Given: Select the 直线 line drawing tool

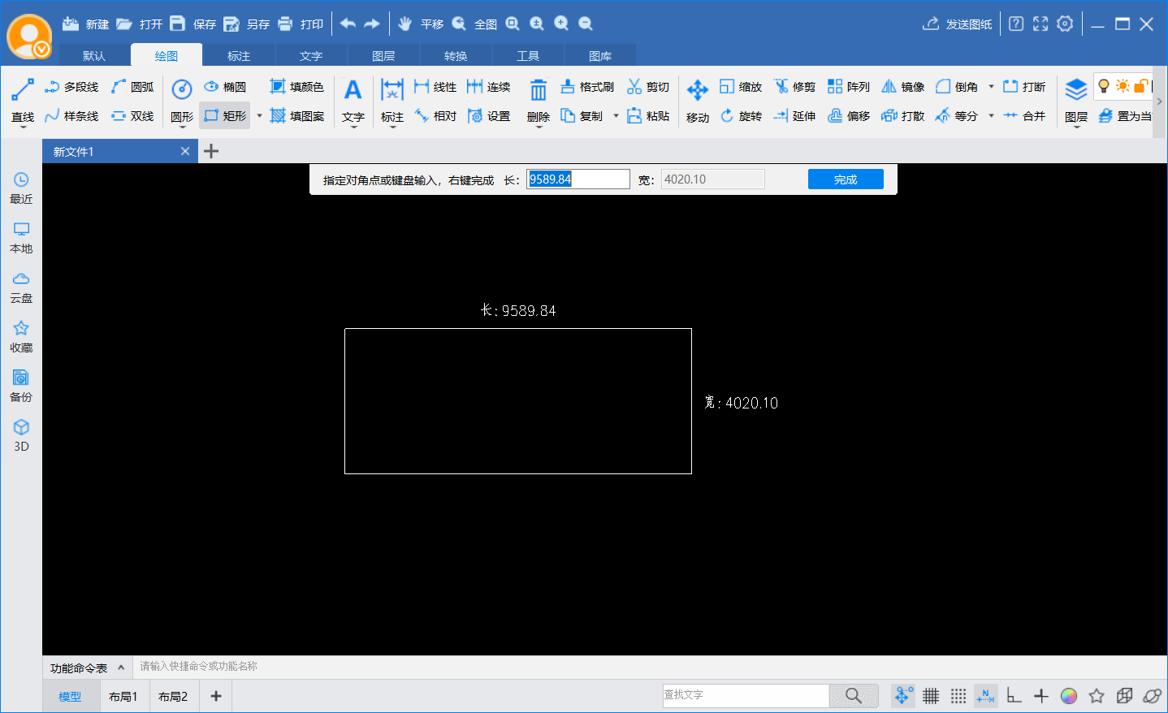Looking at the screenshot, I should [23, 101].
